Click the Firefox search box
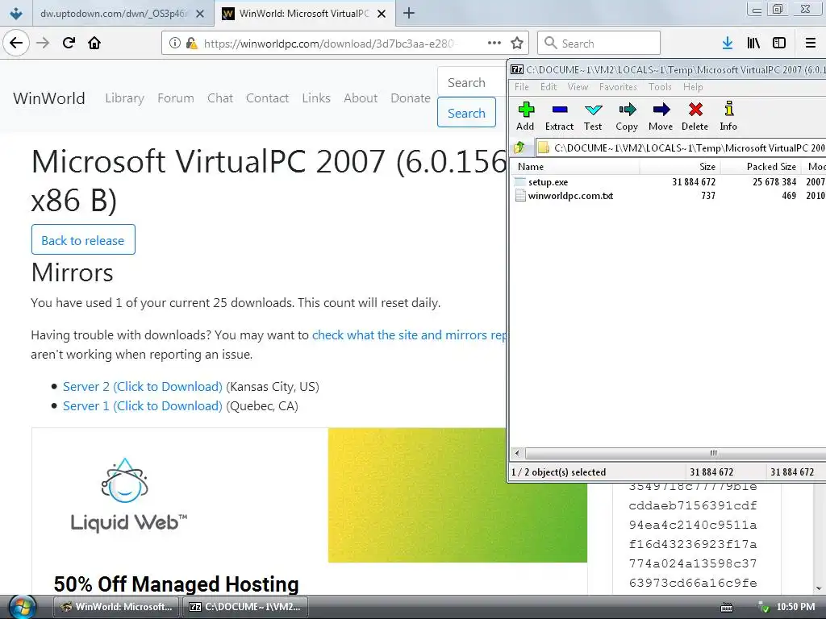The height and width of the screenshot is (619, 826). click(599, 44)
